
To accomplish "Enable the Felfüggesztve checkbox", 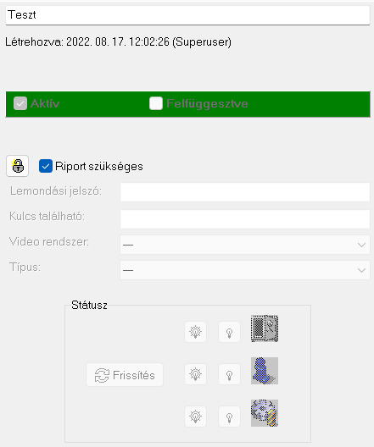I will [156, 103].
